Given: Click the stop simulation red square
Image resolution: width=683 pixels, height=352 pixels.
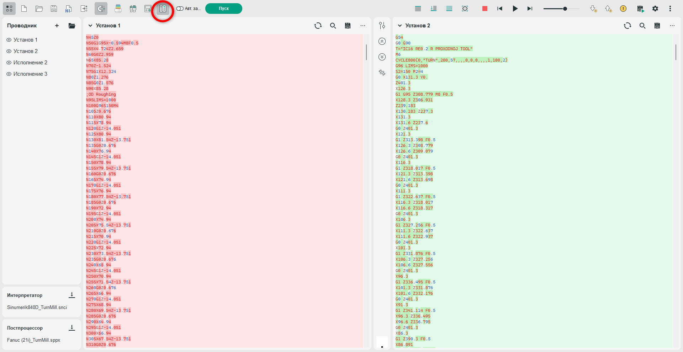Looking at the screenshot, I should tap(485, 9).
